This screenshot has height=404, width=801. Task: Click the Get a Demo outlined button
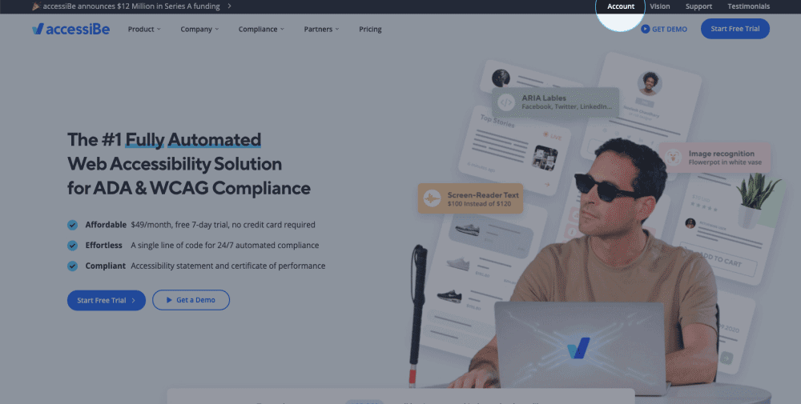(x=191, y=300)
